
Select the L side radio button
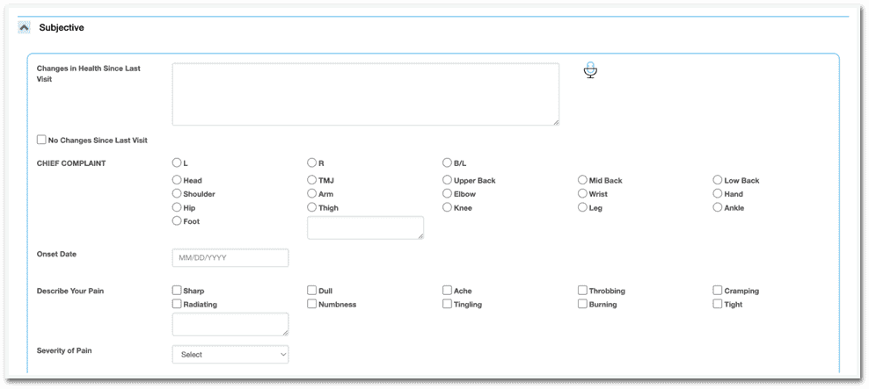pyautogui.click(x=177, y=162)
